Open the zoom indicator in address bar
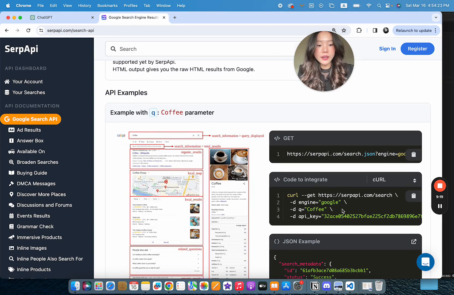The width and height of the screenshot is (454, 295). tap(334, 30)
